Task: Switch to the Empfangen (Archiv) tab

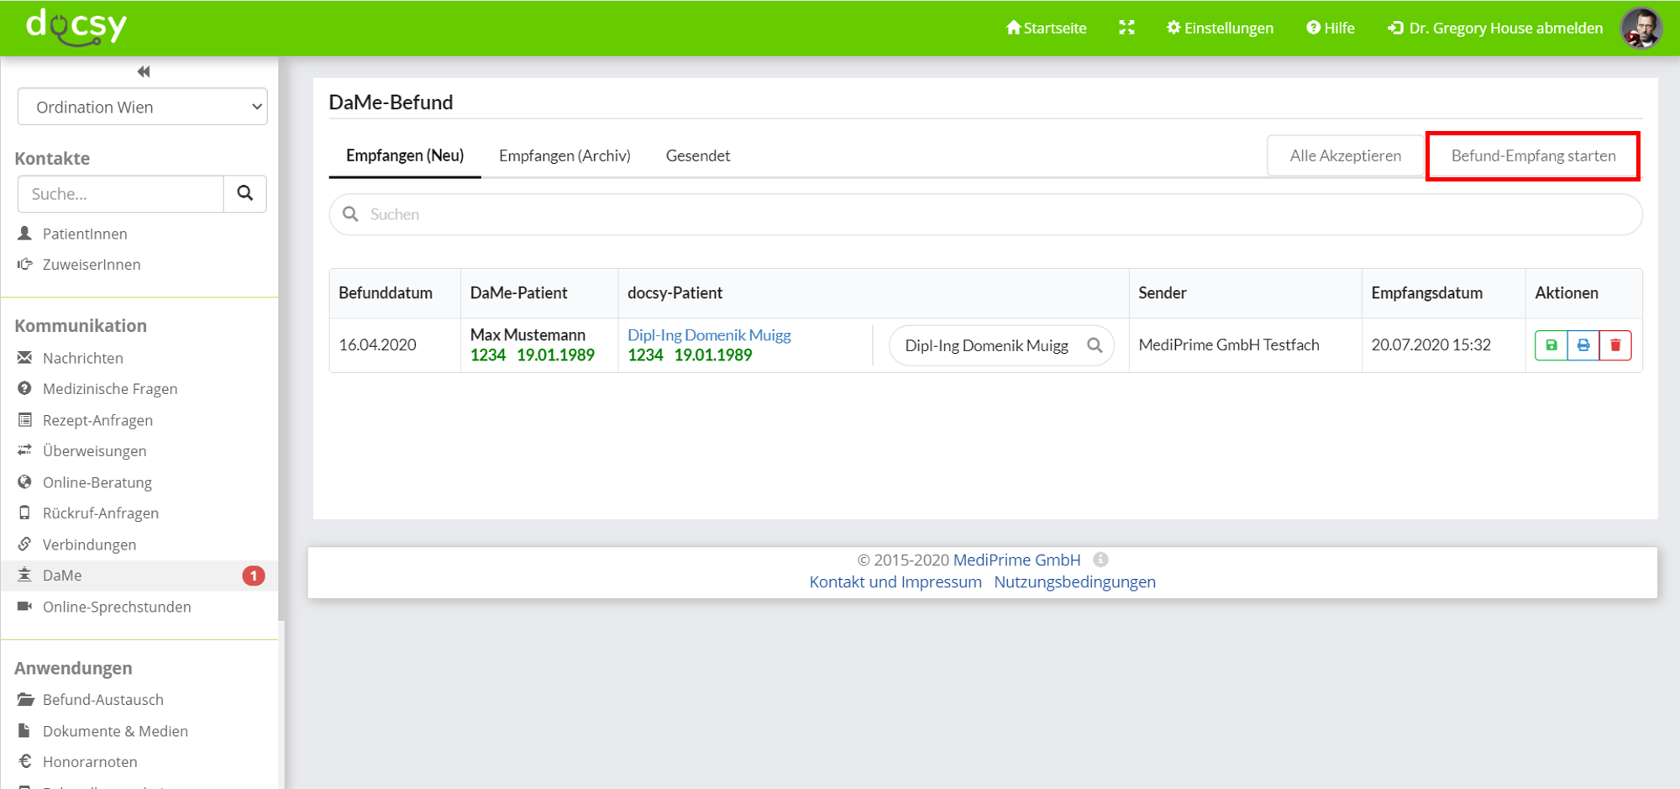Action: (x=564, y=155)
